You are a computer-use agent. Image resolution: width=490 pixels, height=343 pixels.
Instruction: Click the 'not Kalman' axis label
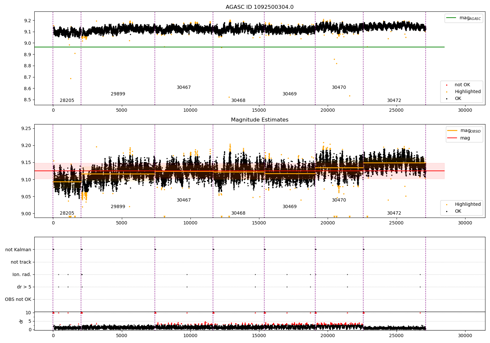click(18, 250)
